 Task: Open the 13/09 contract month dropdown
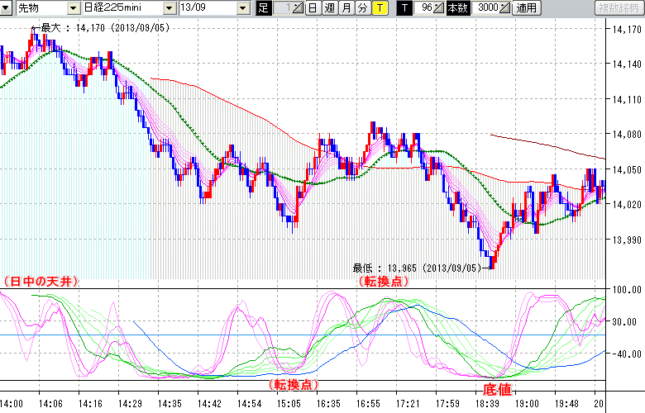coord(242,8)
